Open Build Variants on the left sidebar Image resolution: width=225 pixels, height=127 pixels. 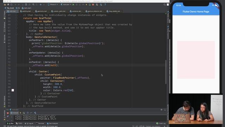pyautogui.click(x=5, y=102)
